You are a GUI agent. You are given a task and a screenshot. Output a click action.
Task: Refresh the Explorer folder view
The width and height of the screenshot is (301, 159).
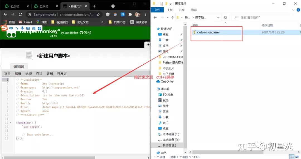point(225,18)
